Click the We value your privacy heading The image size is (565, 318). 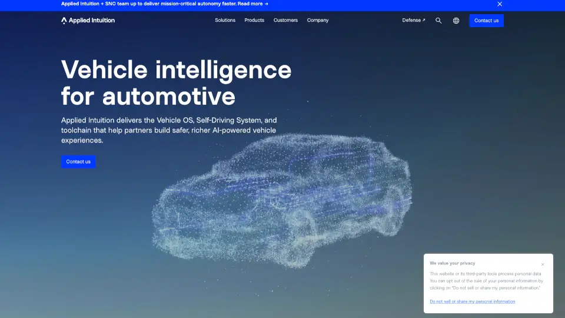coord(452,263)
